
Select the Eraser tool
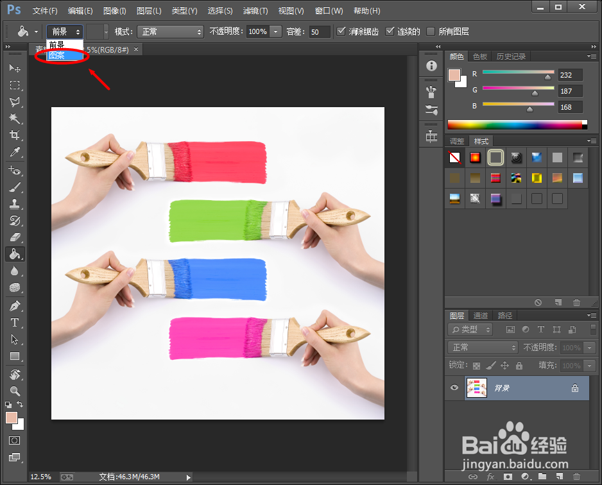click(x=15, y=237)
